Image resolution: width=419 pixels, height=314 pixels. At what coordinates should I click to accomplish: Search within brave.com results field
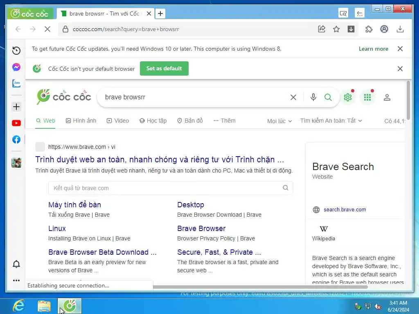[171, 188]
